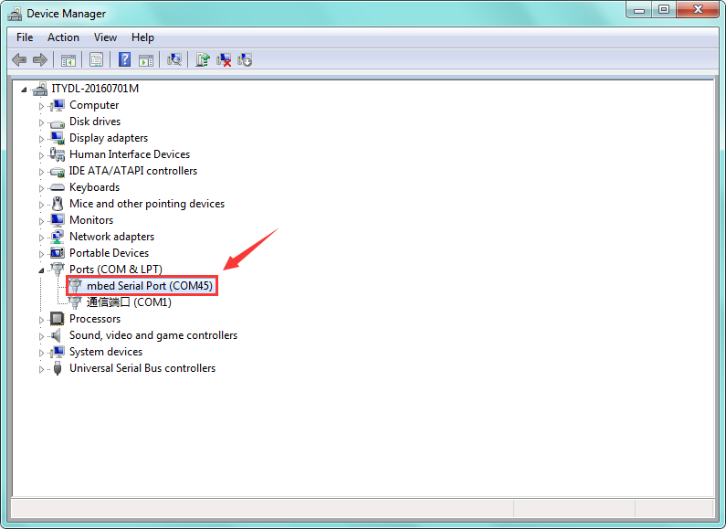
Task: Click the Update Driver Software icon
Action: click(203, 59)
